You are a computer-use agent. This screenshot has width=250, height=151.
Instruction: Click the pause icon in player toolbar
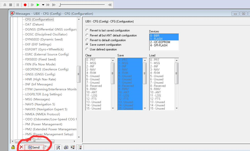pos(18,5)
